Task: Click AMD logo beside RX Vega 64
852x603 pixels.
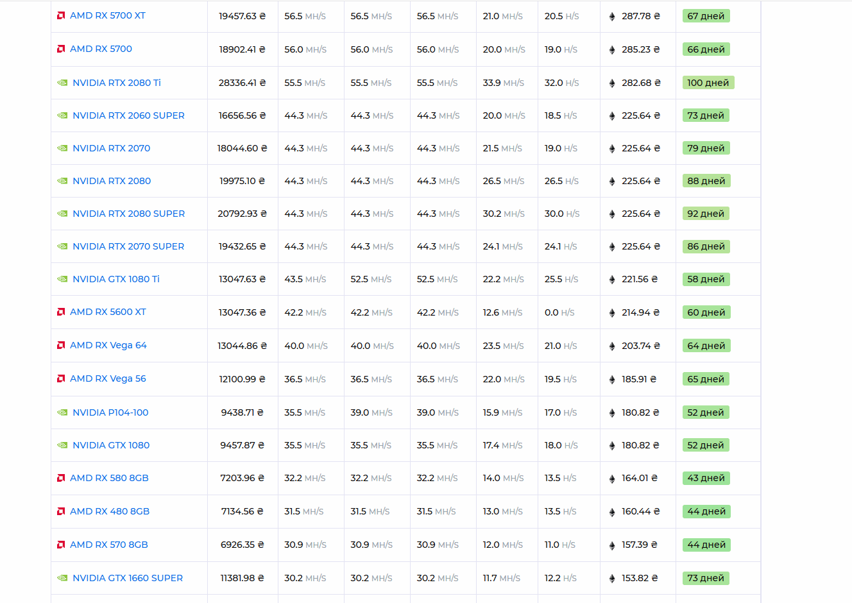Action: pyautogui.click(x=61, y=345)
